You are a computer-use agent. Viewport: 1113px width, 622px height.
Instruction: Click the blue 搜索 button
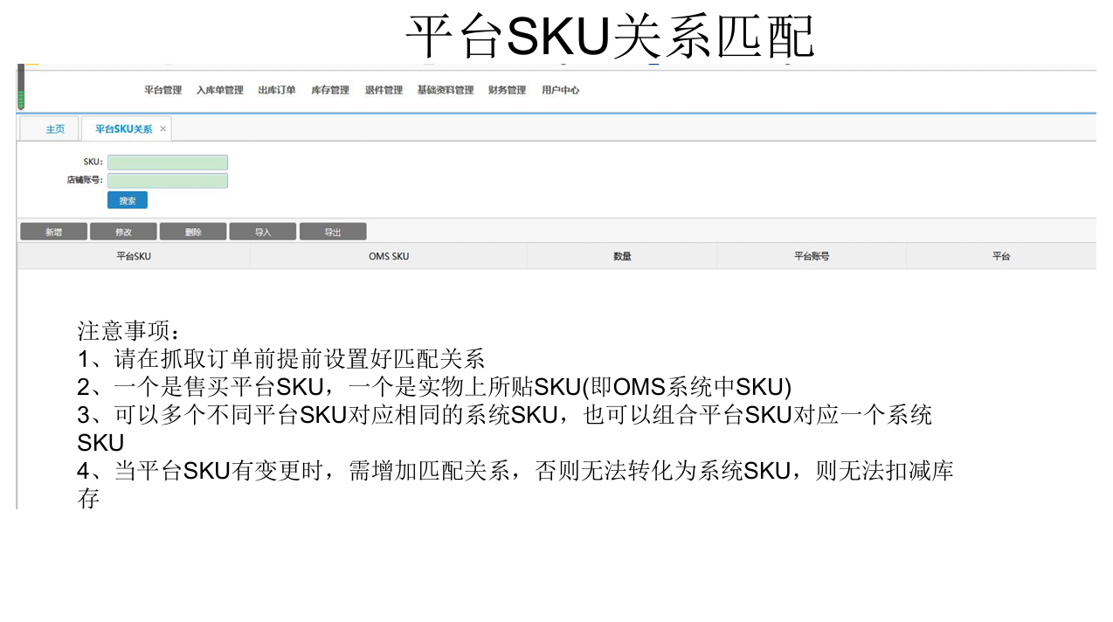[128, 200]
